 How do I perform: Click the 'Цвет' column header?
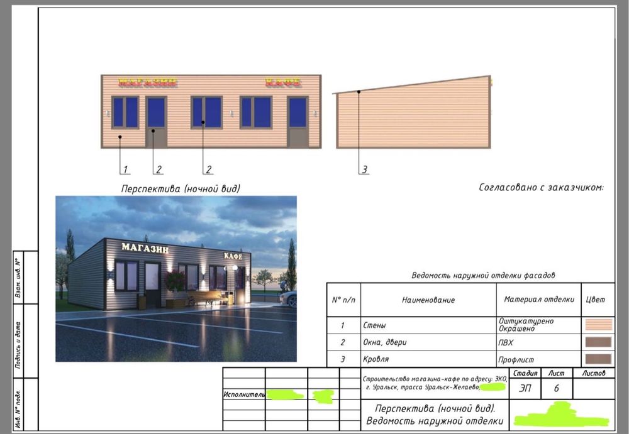click(598, 300)
